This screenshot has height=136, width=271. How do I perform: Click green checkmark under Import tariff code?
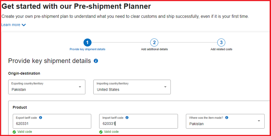[x=101, y=132]
